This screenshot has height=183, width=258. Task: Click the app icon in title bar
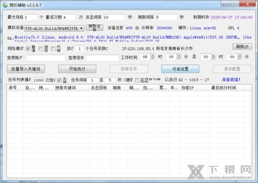point(5,5)
